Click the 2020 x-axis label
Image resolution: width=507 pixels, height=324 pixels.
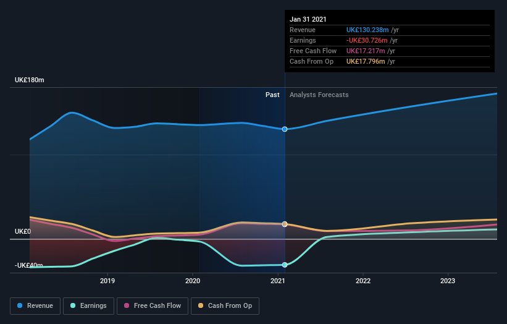point(193,281)
